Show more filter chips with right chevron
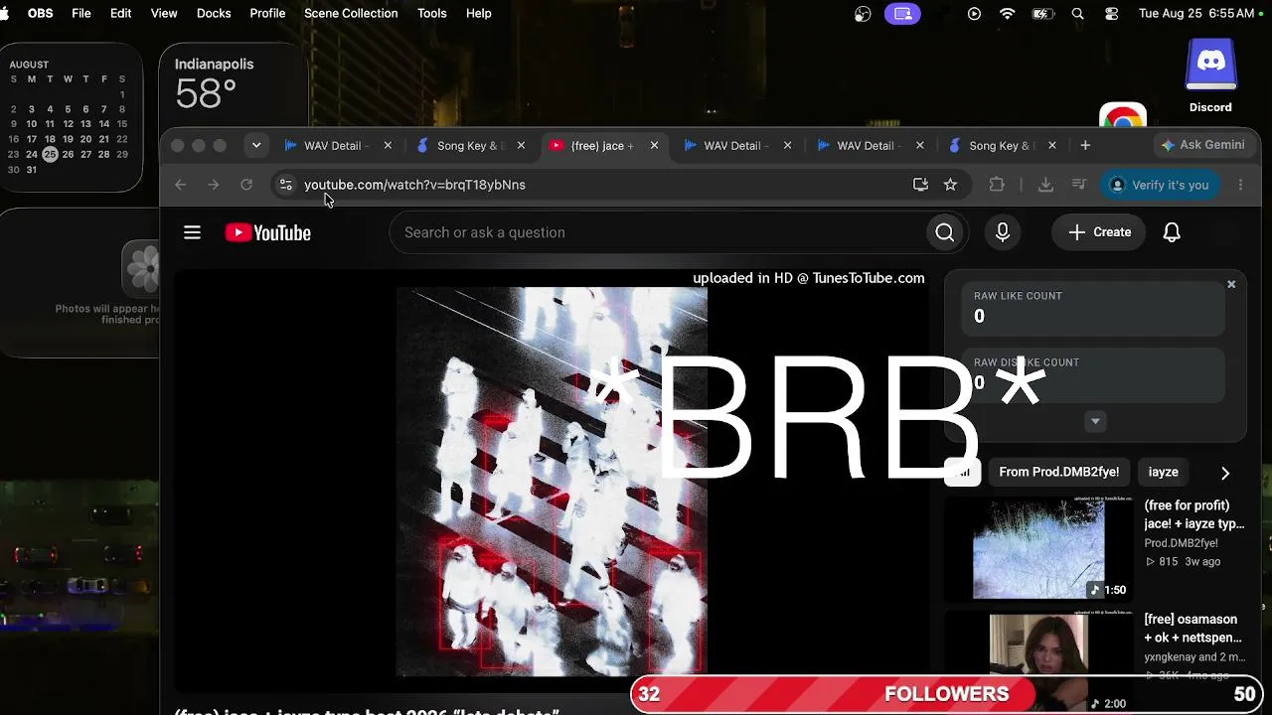 1224,473
